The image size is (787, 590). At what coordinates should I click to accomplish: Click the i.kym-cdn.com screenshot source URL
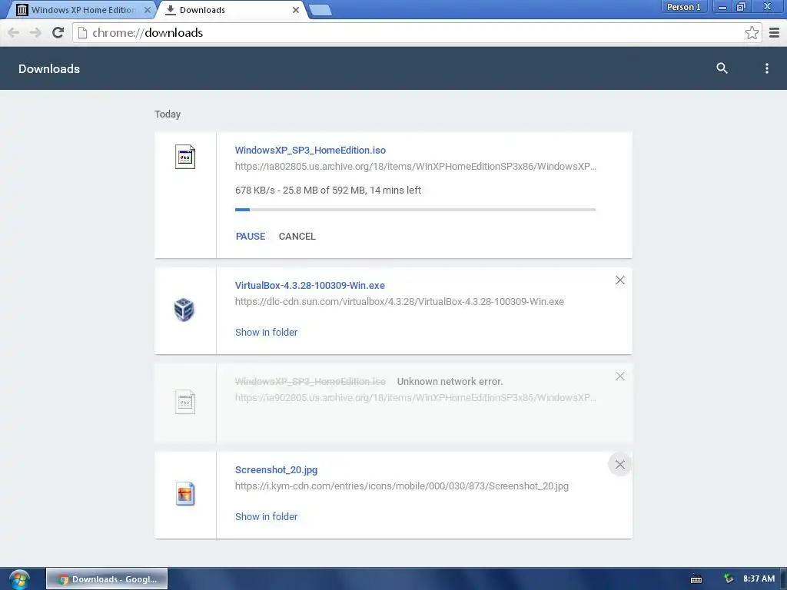[x=401, y=486]
